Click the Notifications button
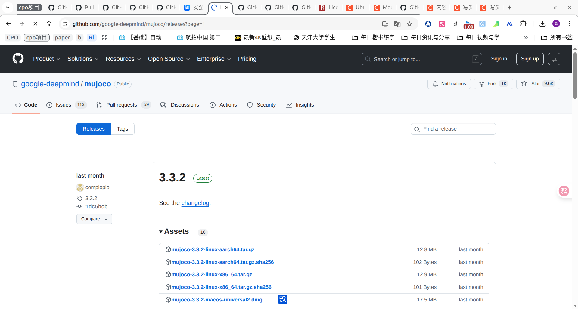 click(449, 84)
